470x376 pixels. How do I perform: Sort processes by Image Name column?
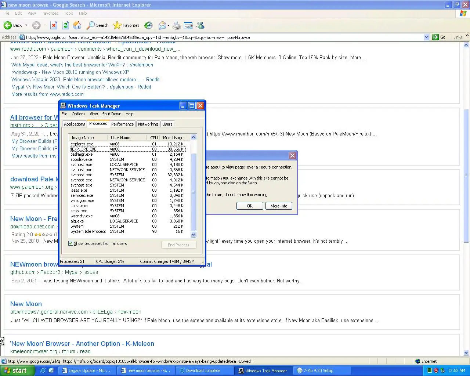pos(88,138)
